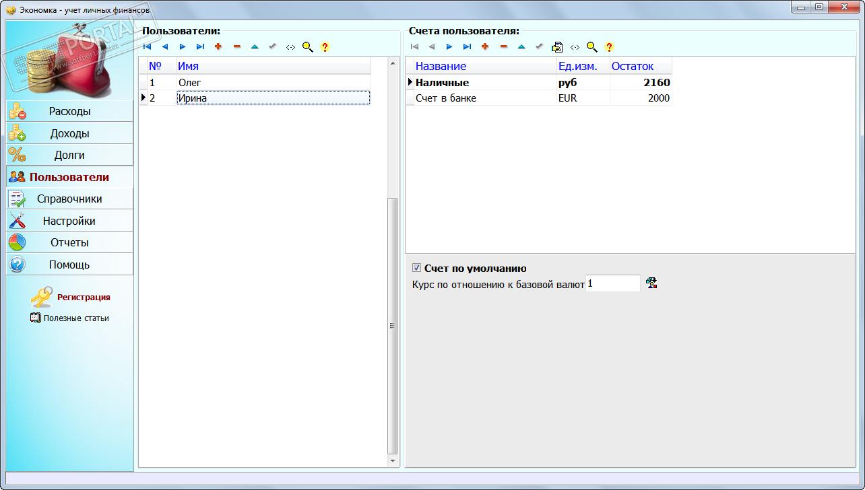This screenshot has width=865, height=490.
Task: Maximize the Экономка window
Action: 819,7
